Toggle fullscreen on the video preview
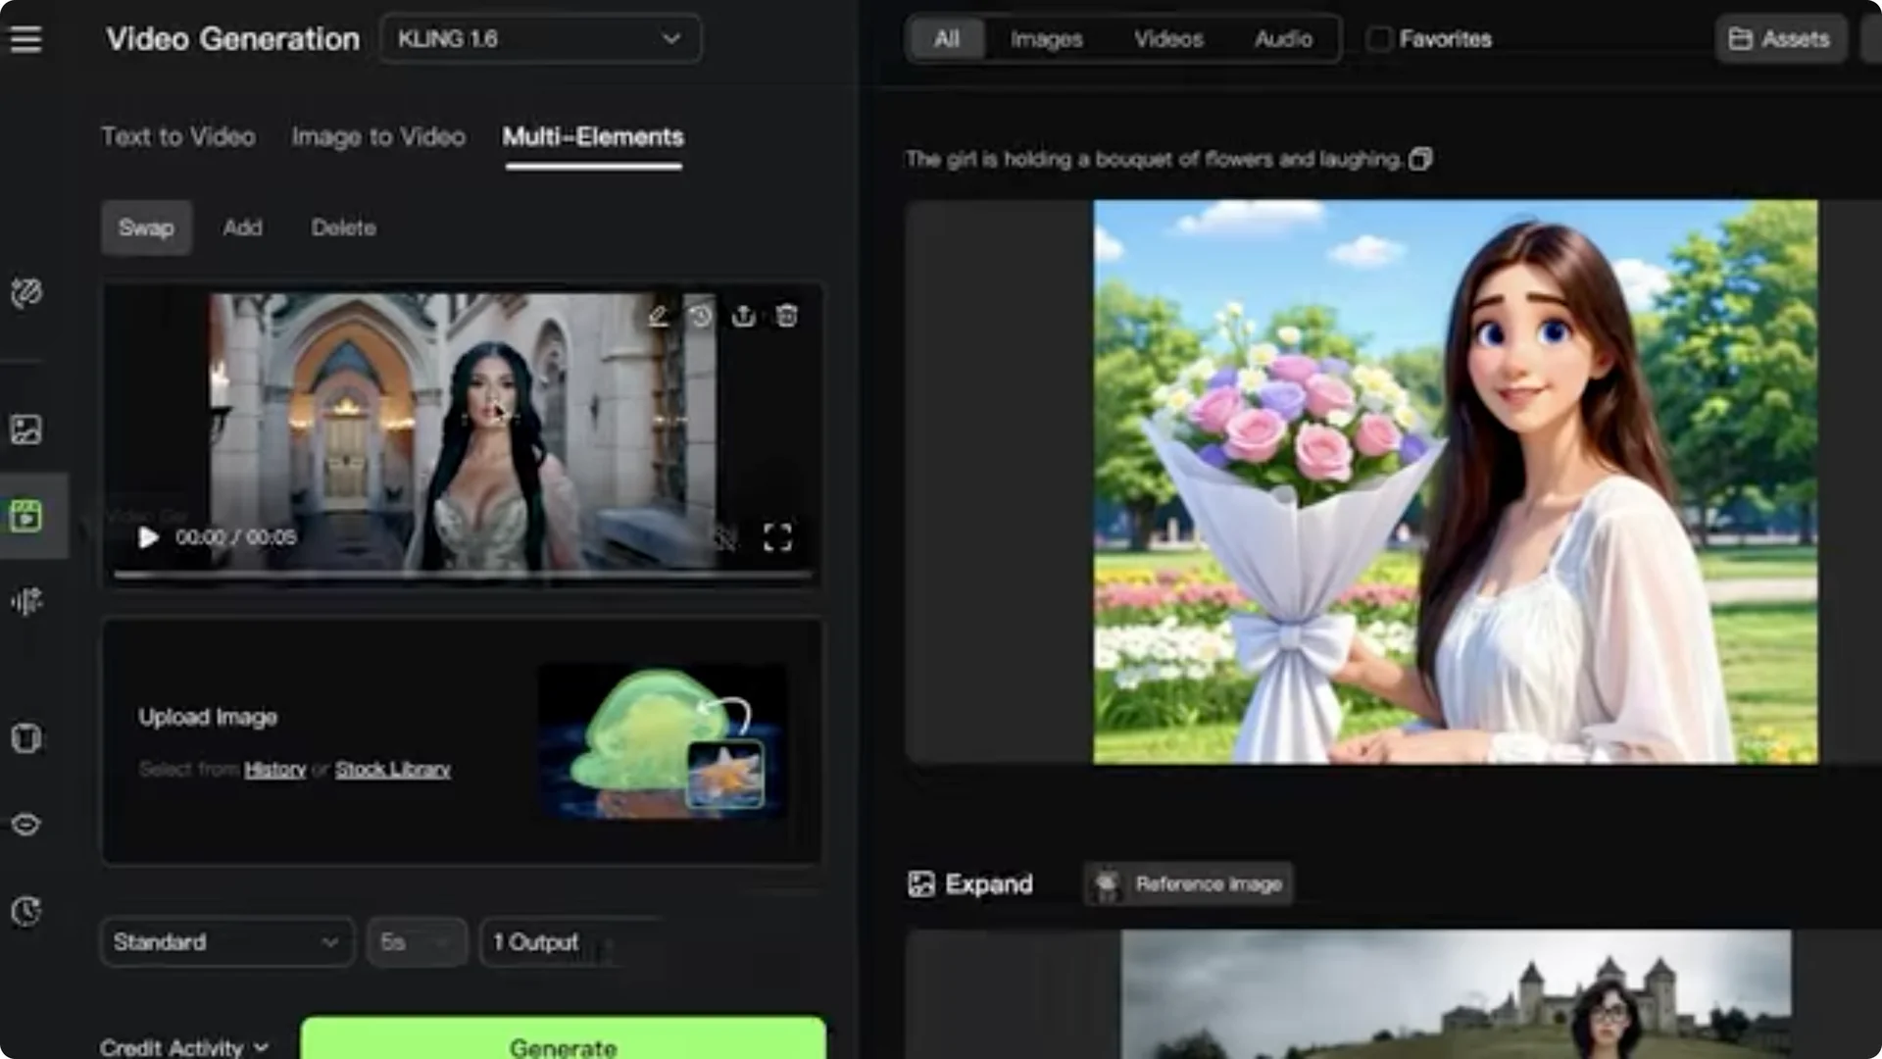The width and height of the screenshot is (1882, 1059). click(x=777, y=537)
